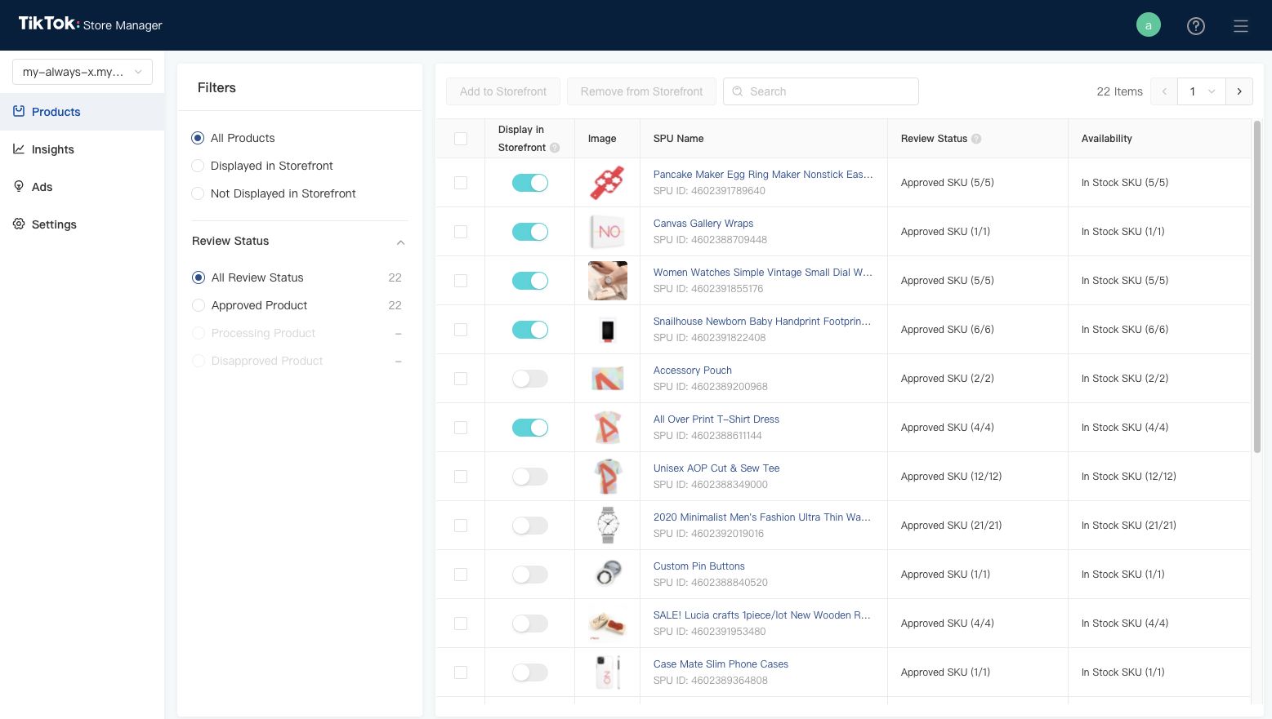Open Case Mate Slim Phone Cases link
1272x719 pixels.
[x=721, y=664]
